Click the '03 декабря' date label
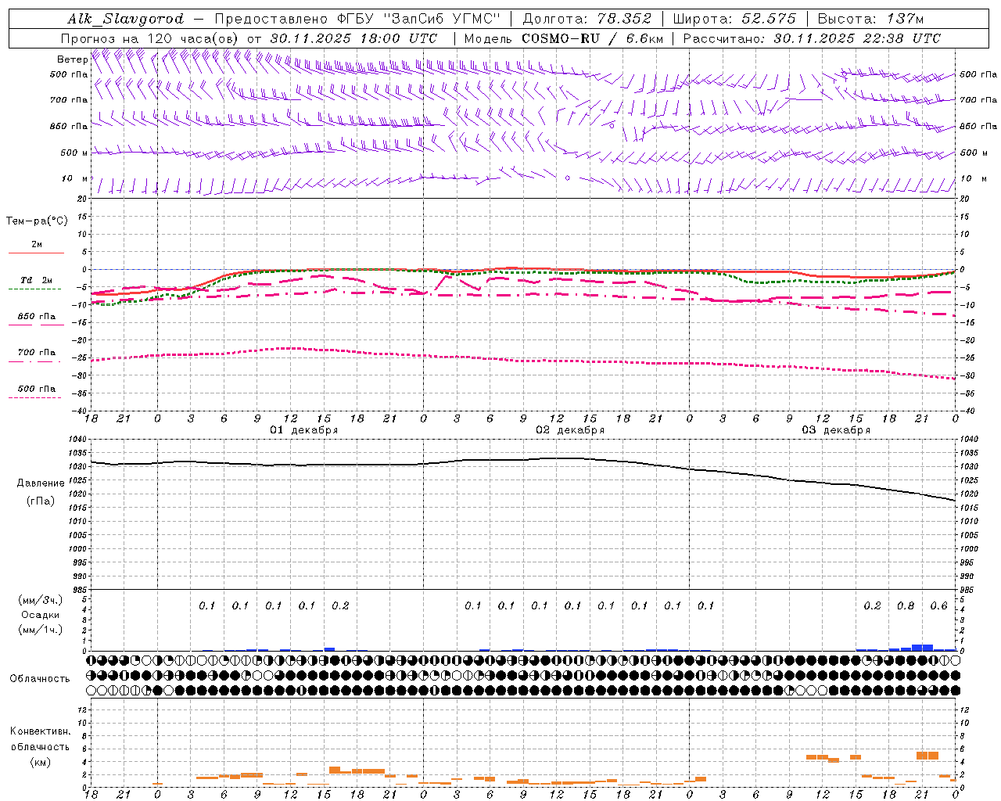Image resolution: width=1001 pixels, height=801 pixels. (x=836, y=430)
